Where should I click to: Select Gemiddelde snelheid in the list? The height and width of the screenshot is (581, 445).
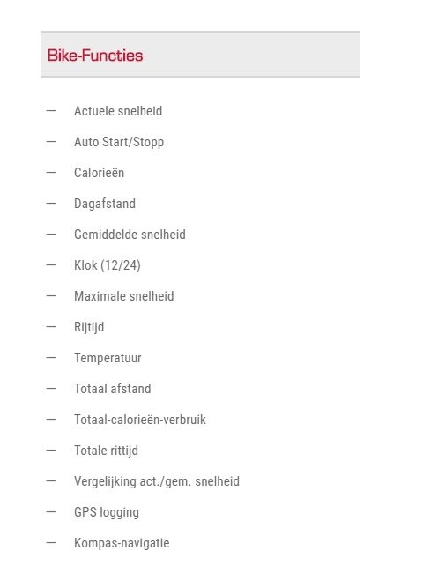pos(130,235)
